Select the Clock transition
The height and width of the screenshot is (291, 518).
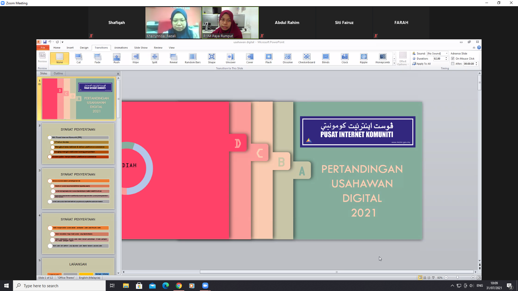coord(345,58)
